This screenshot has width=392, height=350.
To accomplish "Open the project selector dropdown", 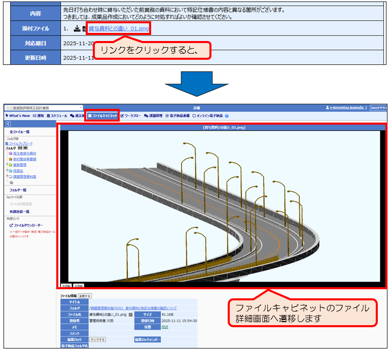I will point(43,108).
